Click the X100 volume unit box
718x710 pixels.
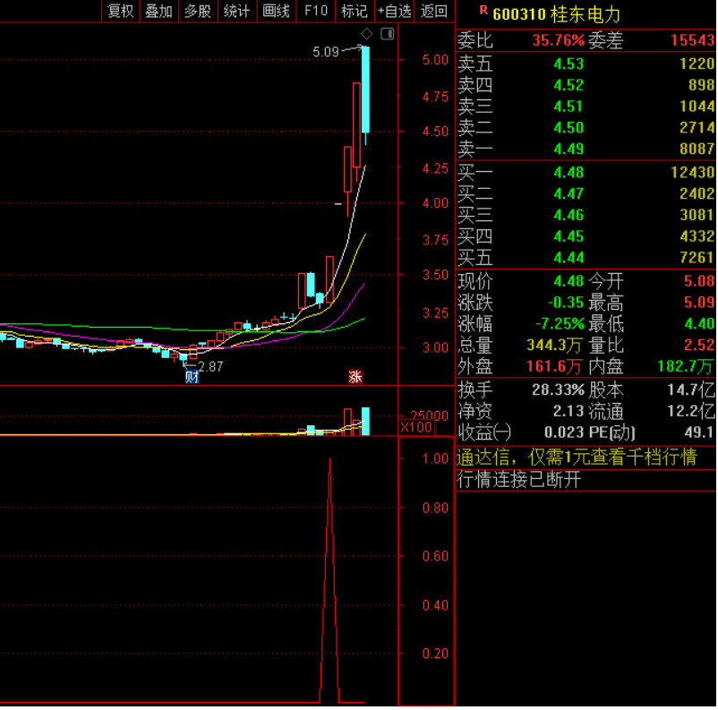click(x=415, y=427)
